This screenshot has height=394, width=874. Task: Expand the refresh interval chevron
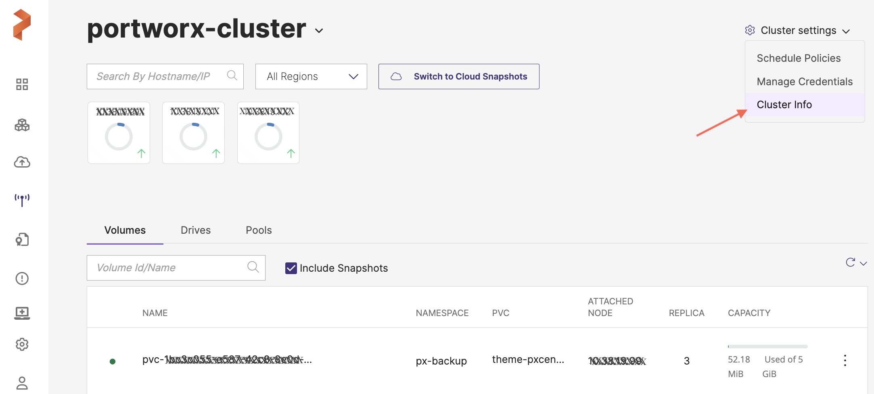[x=864, y=264]
